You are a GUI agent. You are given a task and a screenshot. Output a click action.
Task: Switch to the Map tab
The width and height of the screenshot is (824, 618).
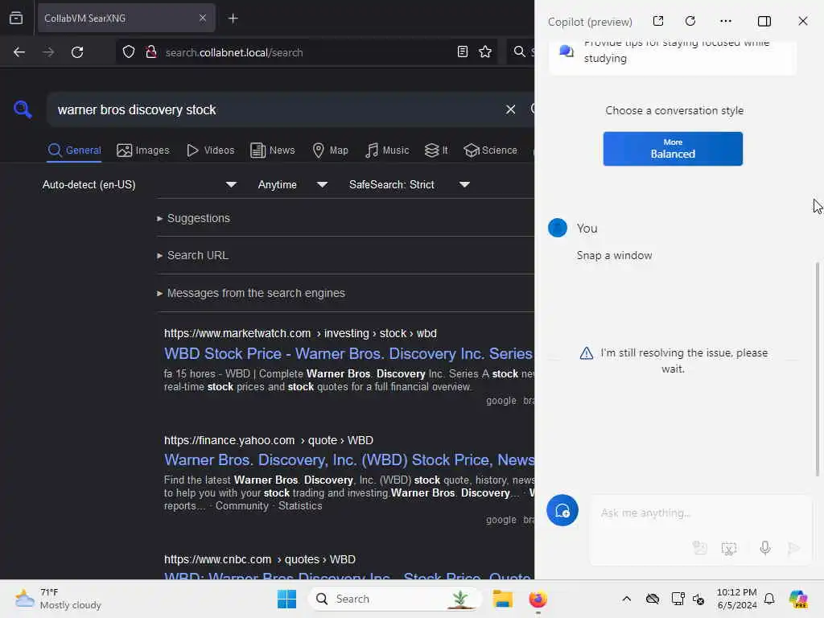click(x=330, y=150)
